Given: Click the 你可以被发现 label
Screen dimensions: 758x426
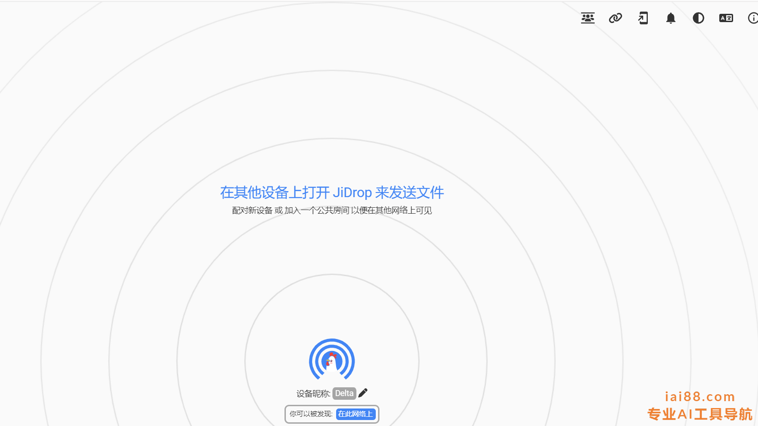Looking at the screenshot, I should (x=311, y=414).
